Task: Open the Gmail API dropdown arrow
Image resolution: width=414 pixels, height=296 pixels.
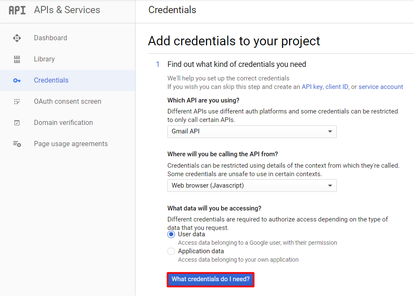Action: (x=330, y=132)
